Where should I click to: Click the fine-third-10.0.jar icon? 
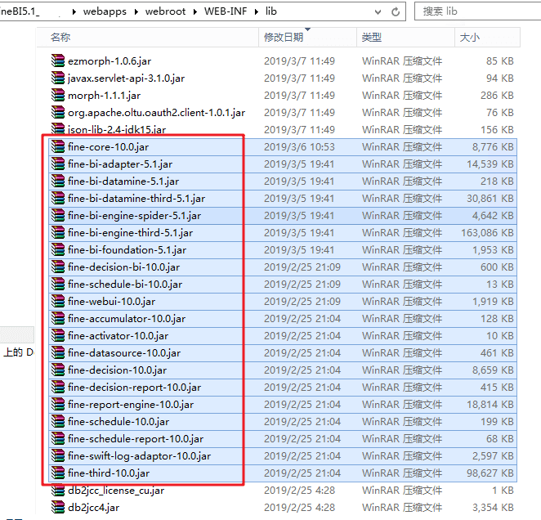58,473
